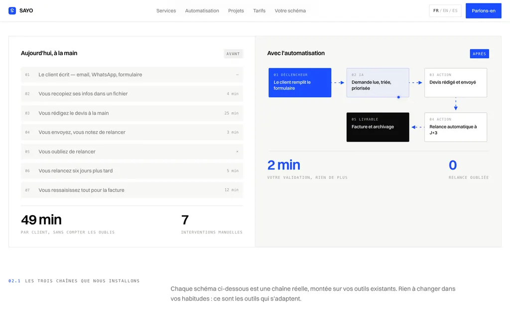This screenshot has width=510, height=318.
Task: Select row 'Vous relancez six jours plus tard'
Action: 131,171
